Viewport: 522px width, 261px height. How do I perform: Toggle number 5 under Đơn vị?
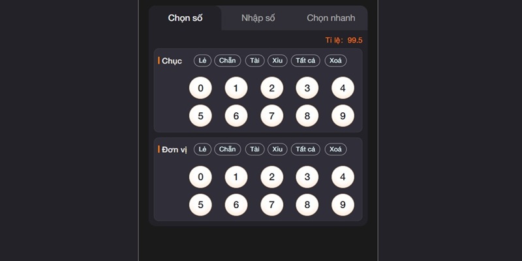(x=200, y=204)
